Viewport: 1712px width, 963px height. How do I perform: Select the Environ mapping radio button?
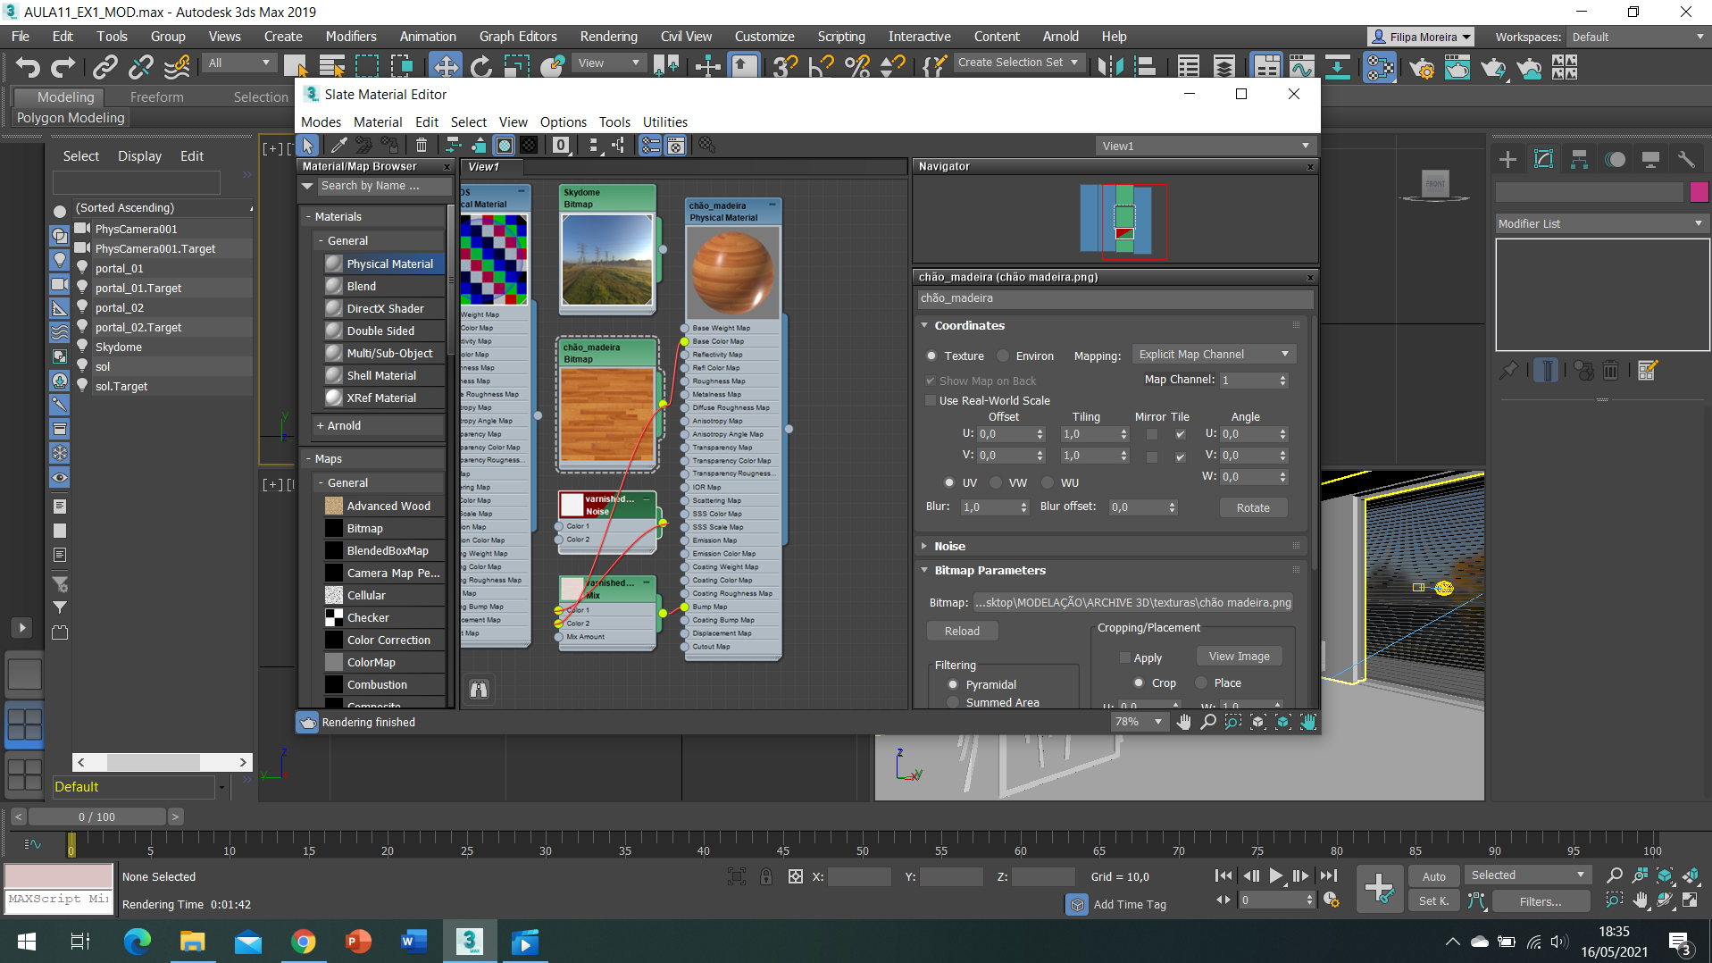click(x=1004, y=356)
